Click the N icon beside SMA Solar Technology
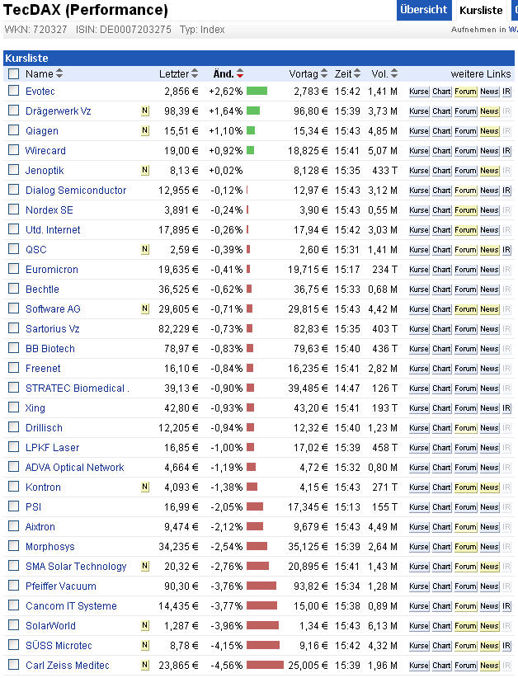This screenshot has height=678, width=518. click(145, 567)
